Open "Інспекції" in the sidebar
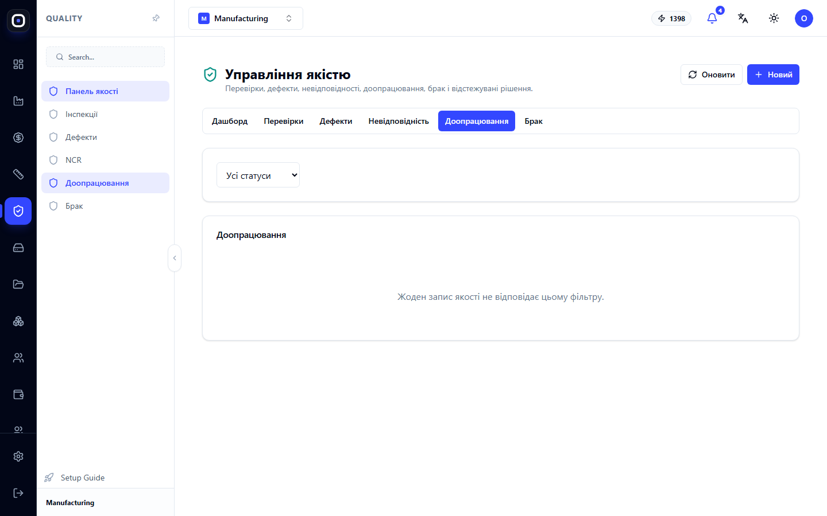The height and width of the screenshot is (516, 827). point(105,114)
